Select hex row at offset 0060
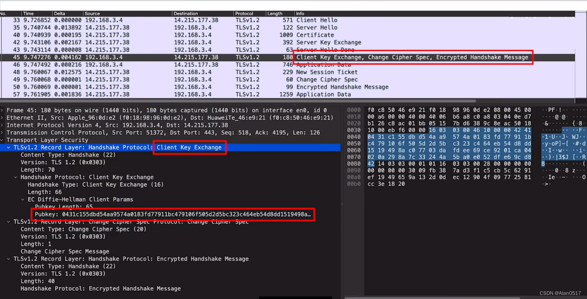 point(449,150)
